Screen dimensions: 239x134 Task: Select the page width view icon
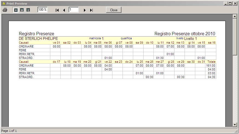(x=22, y=10)
